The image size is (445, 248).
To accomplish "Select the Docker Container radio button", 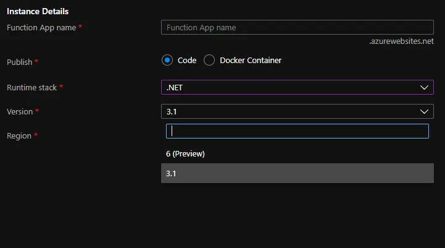I will tap(209, 61).
